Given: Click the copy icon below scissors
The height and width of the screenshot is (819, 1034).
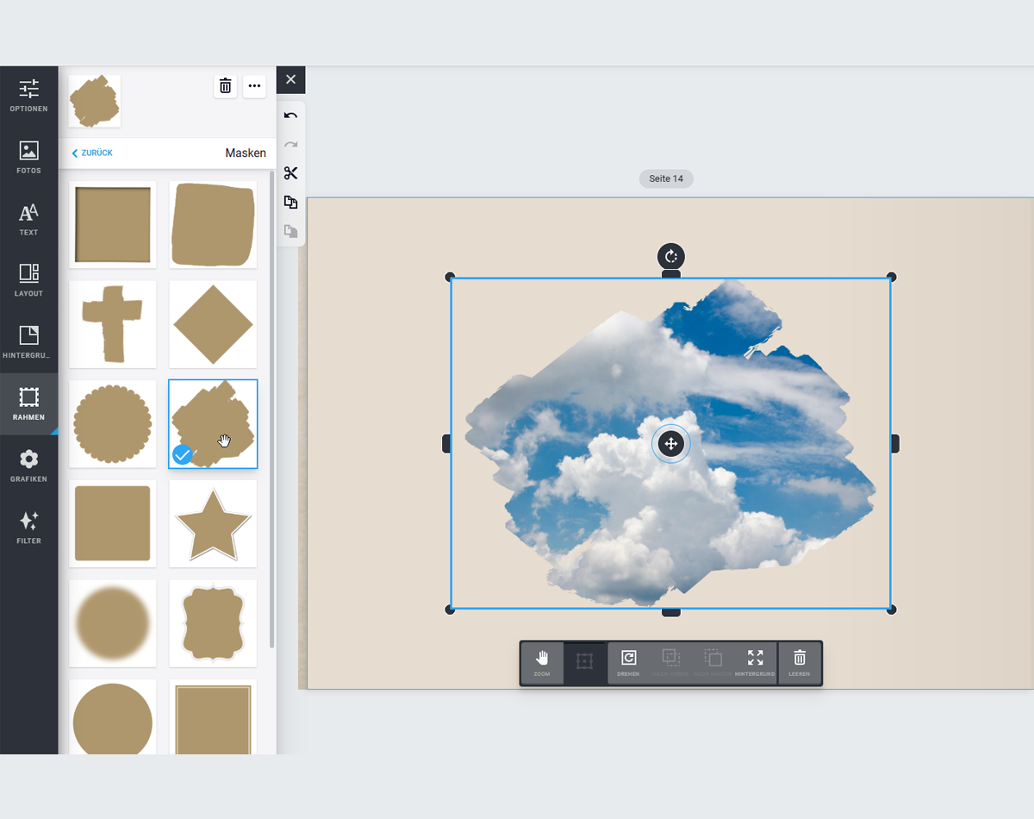Looking at the screenshot, I should pos(290,203).
